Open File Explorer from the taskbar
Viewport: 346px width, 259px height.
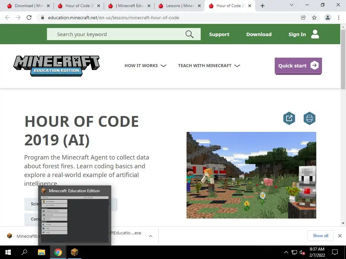tap(41, 252)
